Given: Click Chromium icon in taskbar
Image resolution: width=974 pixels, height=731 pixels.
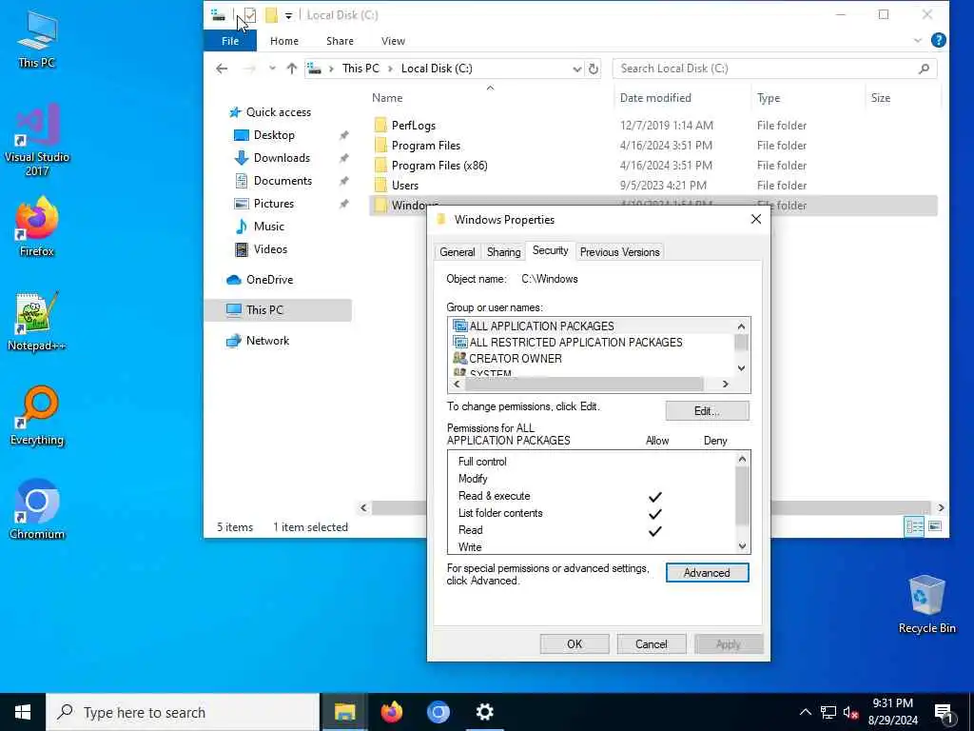Looking at the screenshot, I should point(438,712).
